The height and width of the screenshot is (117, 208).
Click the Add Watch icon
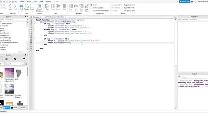[87, 8]
